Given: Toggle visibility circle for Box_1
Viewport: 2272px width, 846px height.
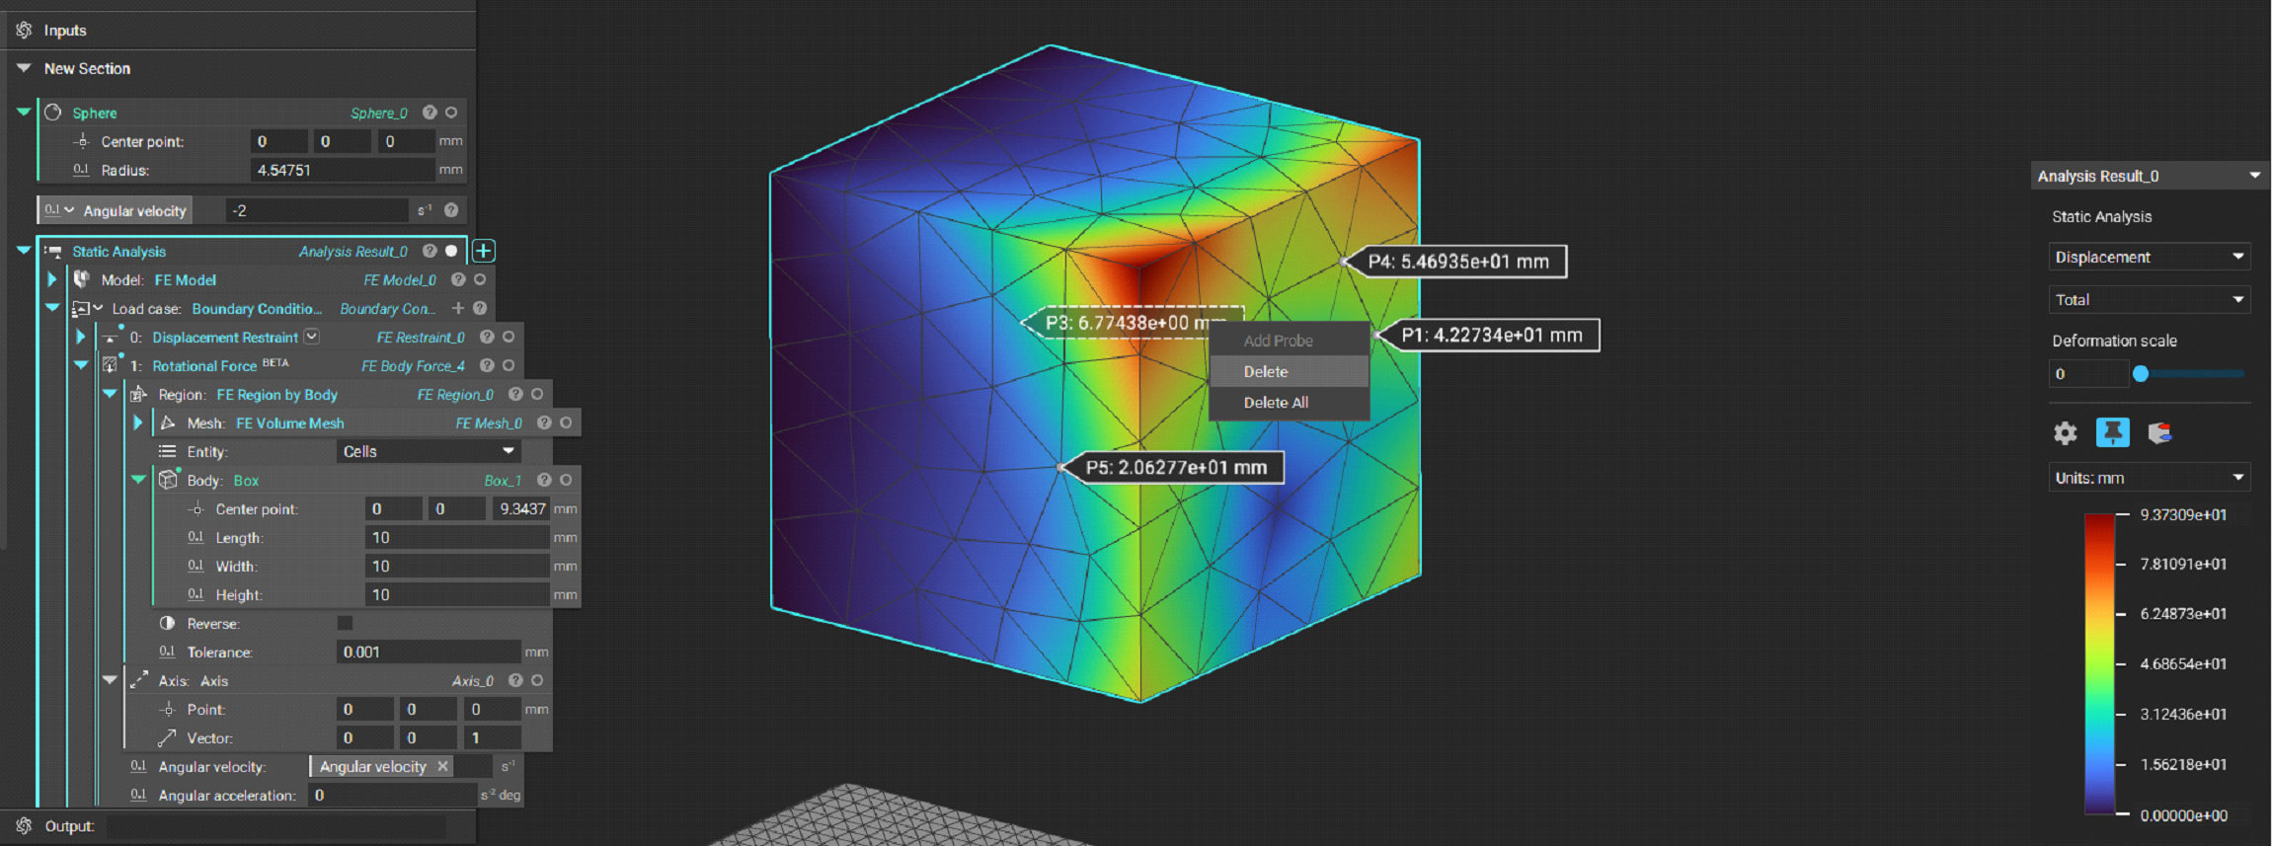Looking at the screenshot, I should 566,480.
